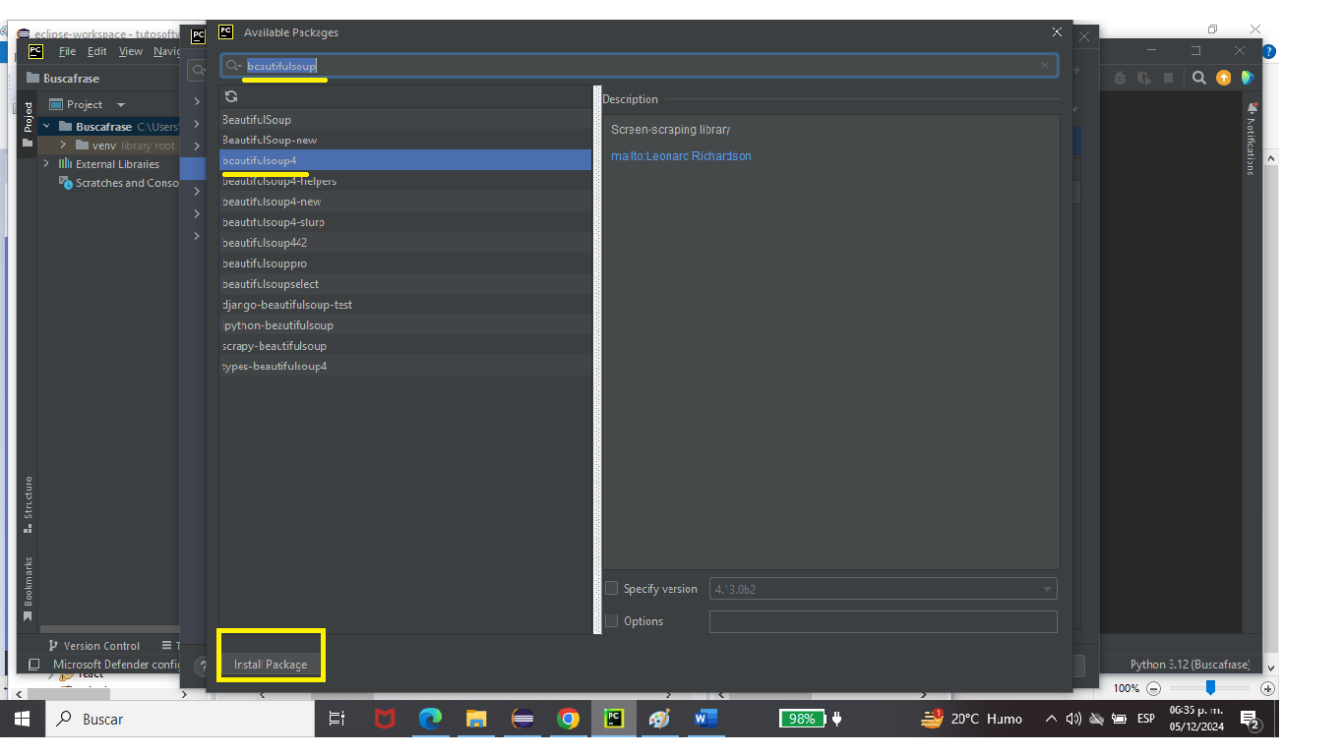Screen dimensions: 1344x755
Task: Click the tool windows toggle icon in status bar
Action: [33, 665]
